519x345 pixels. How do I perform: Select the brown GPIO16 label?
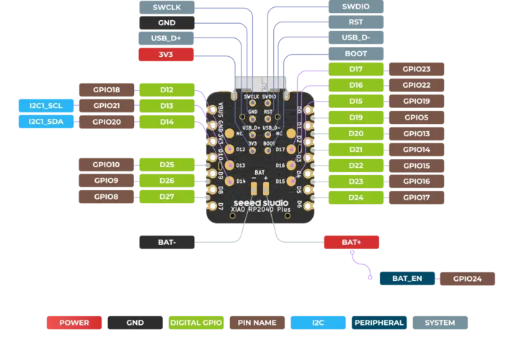[x=417, y=182]
